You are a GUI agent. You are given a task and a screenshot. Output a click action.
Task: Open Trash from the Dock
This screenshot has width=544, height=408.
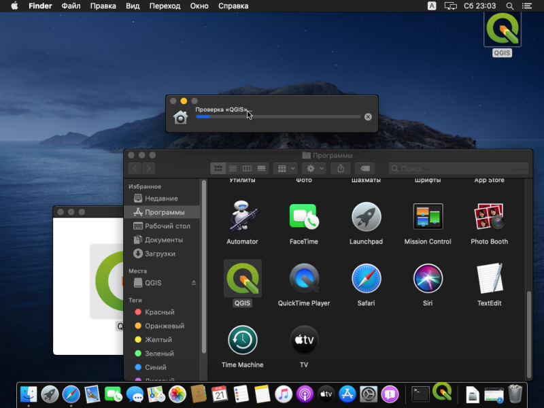tap(515, 394)
